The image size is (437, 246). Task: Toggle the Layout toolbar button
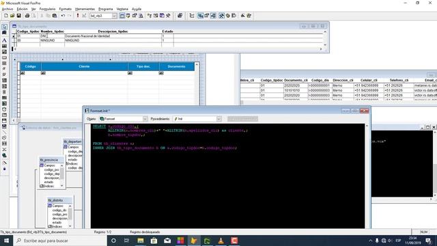[x=234, y=16]
